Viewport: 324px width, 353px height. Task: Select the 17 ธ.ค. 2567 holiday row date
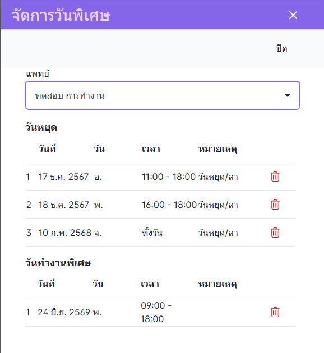tap(63, 176)
